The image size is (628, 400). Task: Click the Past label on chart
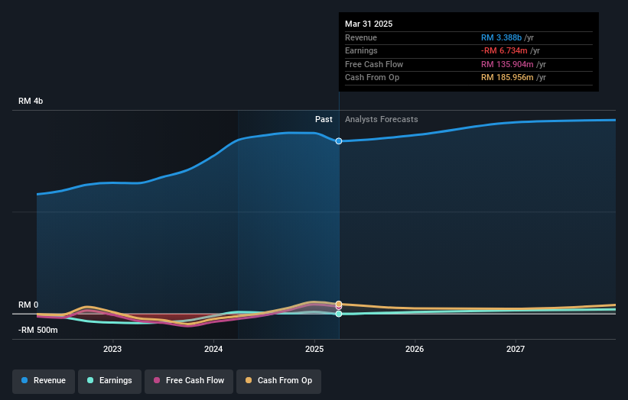click(x=324, y=120)
